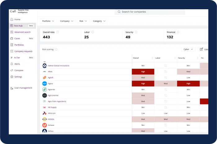Click the Agiloft logo icon
This screenshot has width=217, height=144.
point(45,78)
